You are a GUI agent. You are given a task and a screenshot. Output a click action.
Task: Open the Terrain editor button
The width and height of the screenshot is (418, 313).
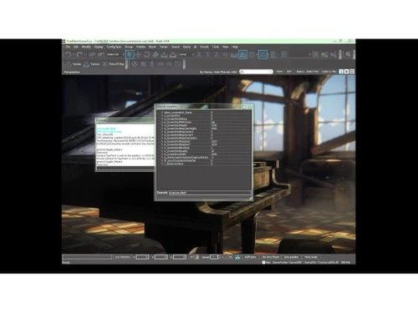tap(74, 64)
